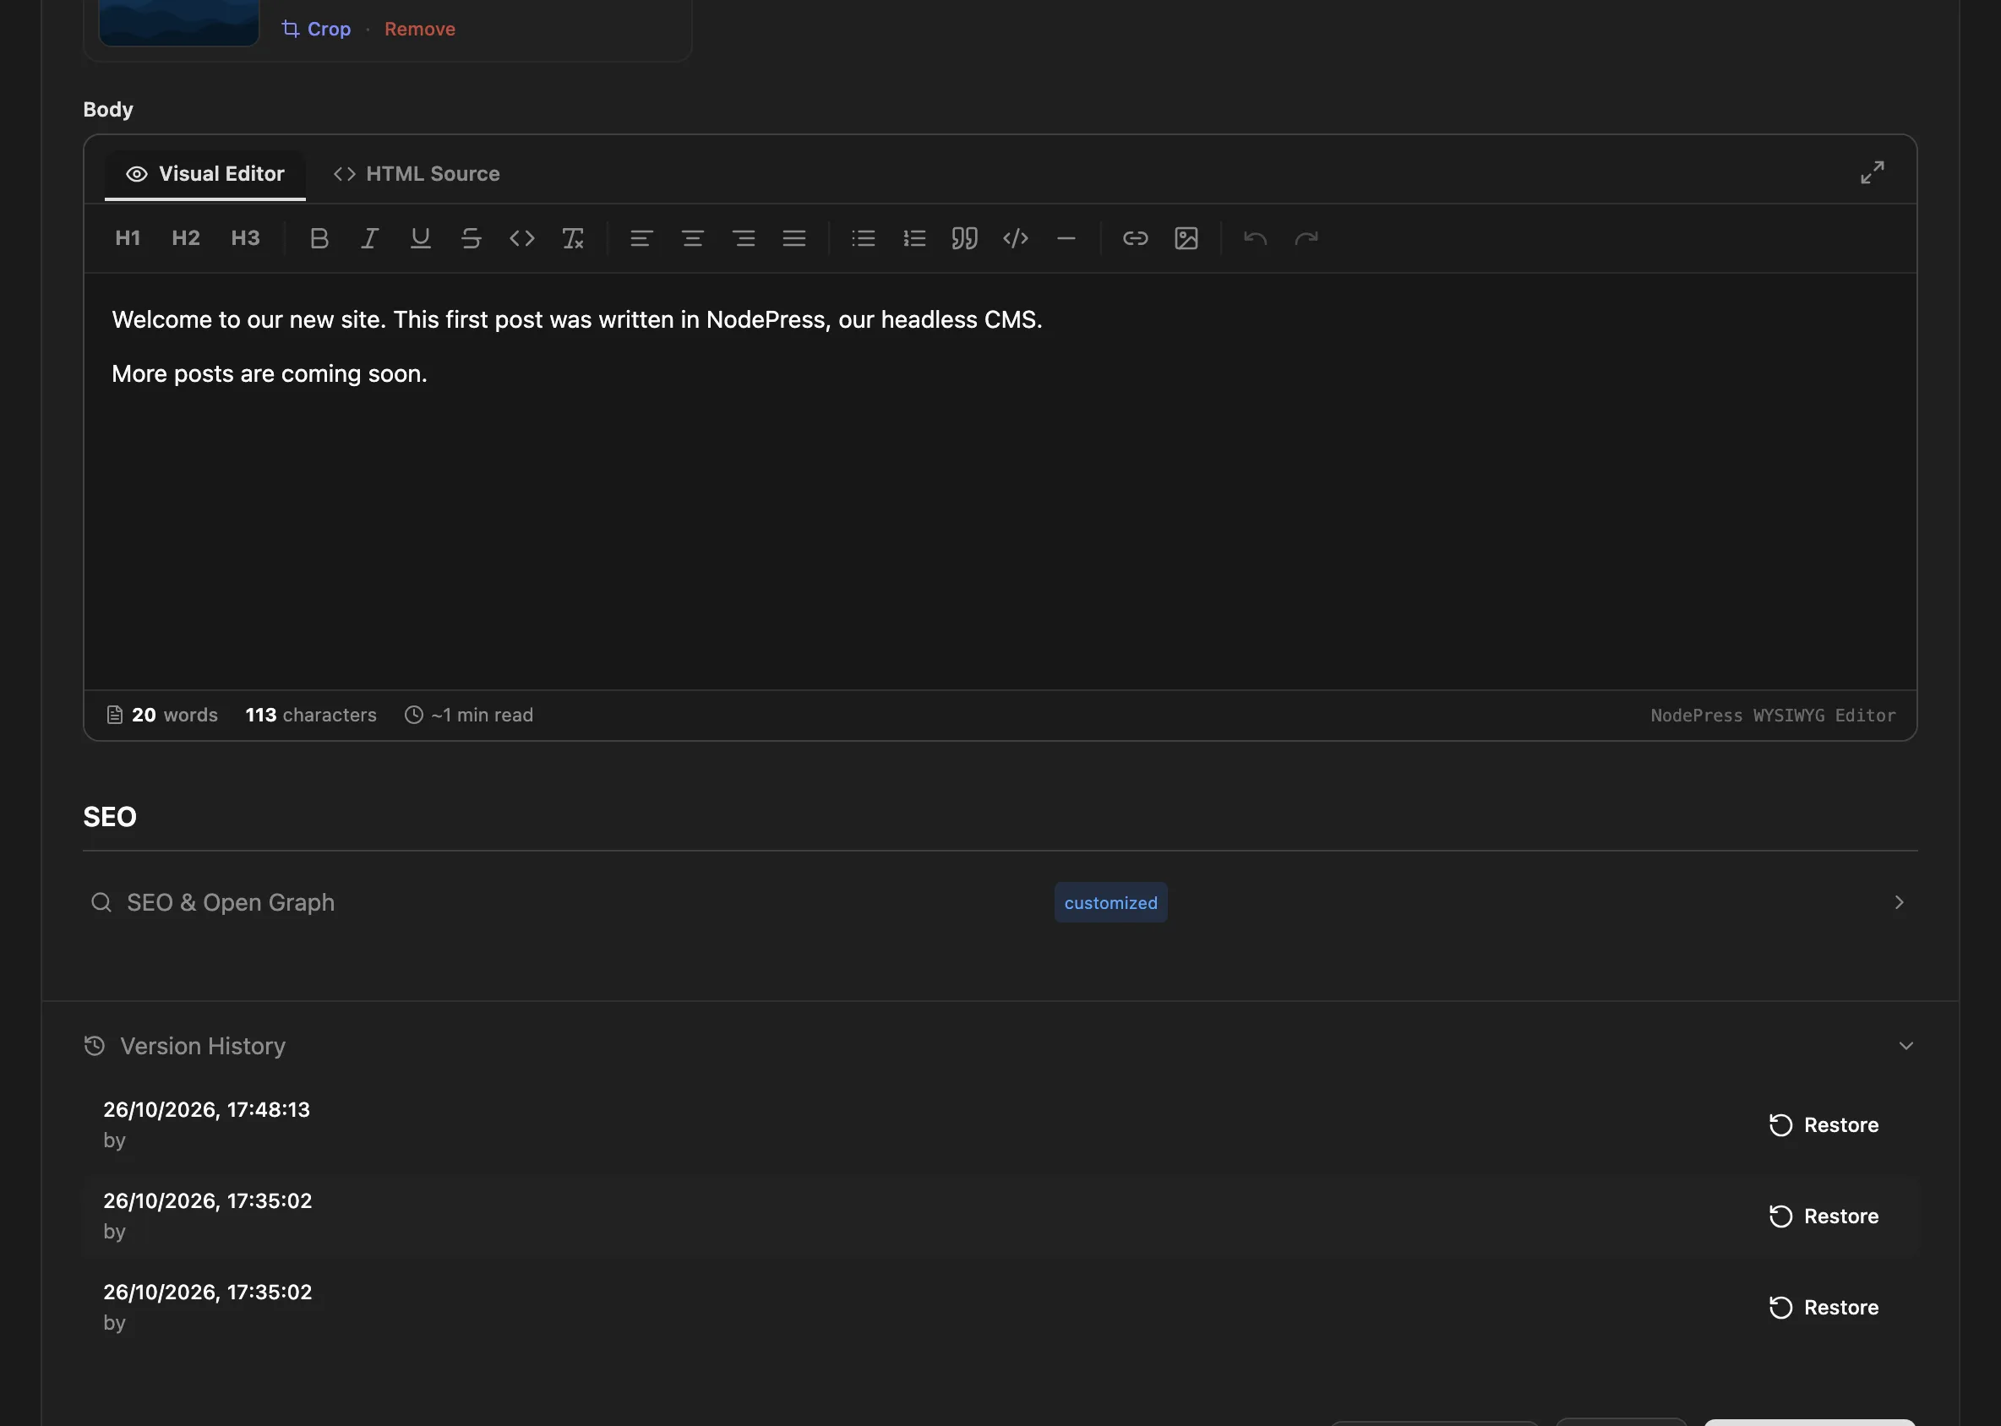Insert an image into body
2001x1426 pixels.
1186,238
